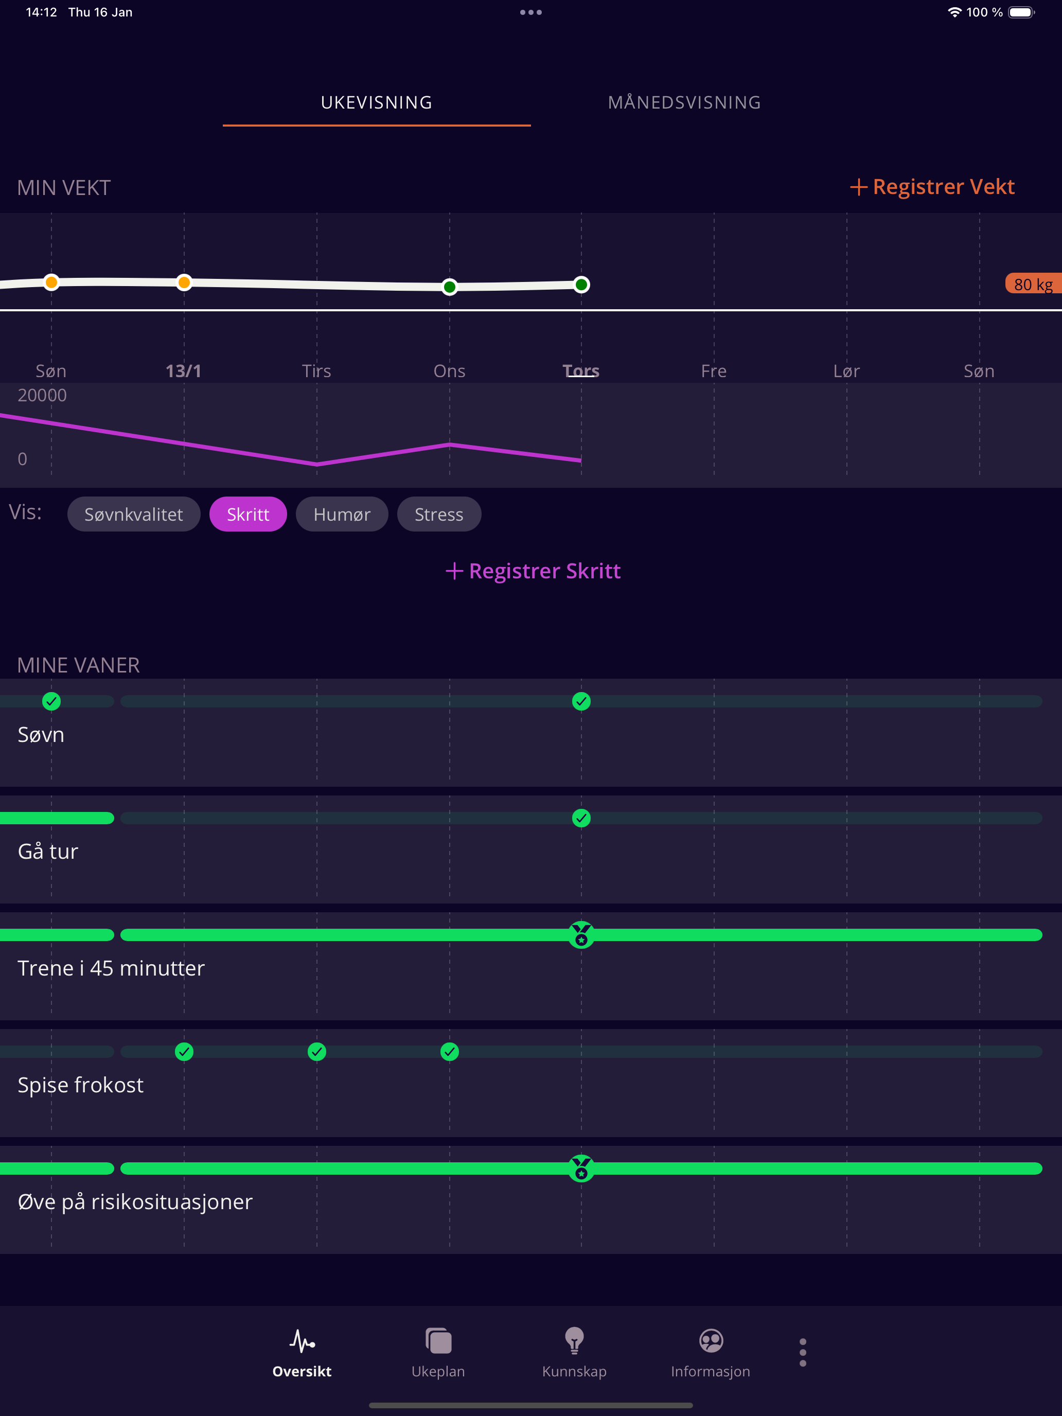This screenshot has height=1416, width=1062.
Task: Open the Oversikt tab icon
Action: (x=302, y=1340)
